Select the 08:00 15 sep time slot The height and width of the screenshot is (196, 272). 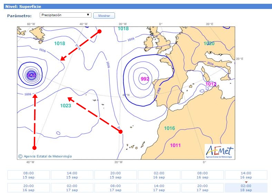[29, 175]
